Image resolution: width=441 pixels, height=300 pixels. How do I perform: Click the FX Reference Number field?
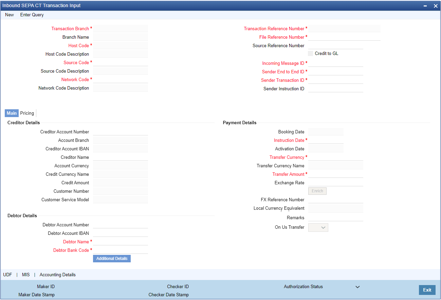tap(336, 200)
